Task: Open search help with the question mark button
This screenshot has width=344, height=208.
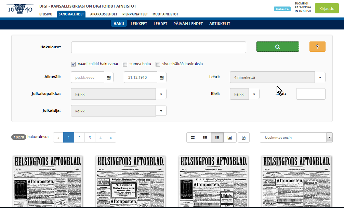Action: coord(317,47)
